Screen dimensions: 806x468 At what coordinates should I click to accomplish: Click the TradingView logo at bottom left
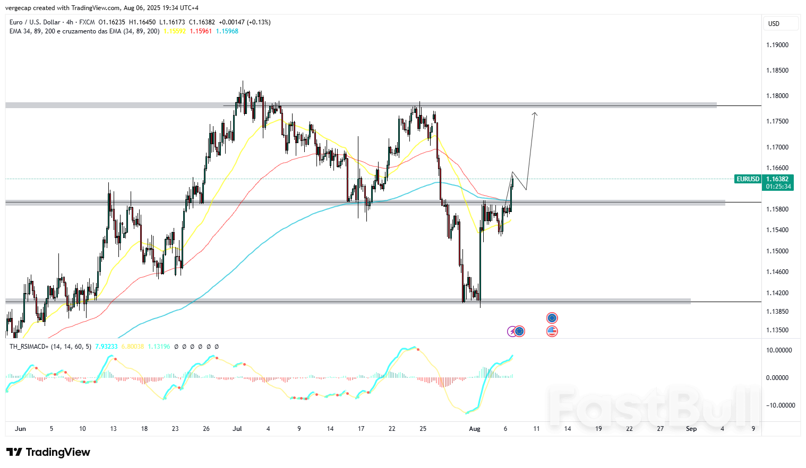coord(48,452)
